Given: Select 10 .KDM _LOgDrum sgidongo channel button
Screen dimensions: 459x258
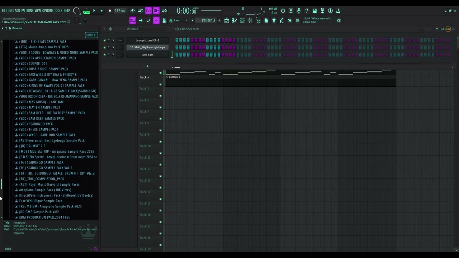Looking at the screenshot, I should tap(147, 47).
